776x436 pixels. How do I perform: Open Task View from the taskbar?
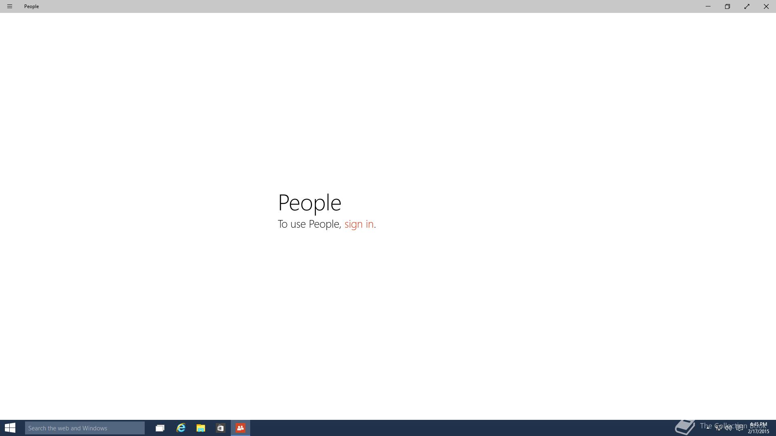click(x=160, y=428)
